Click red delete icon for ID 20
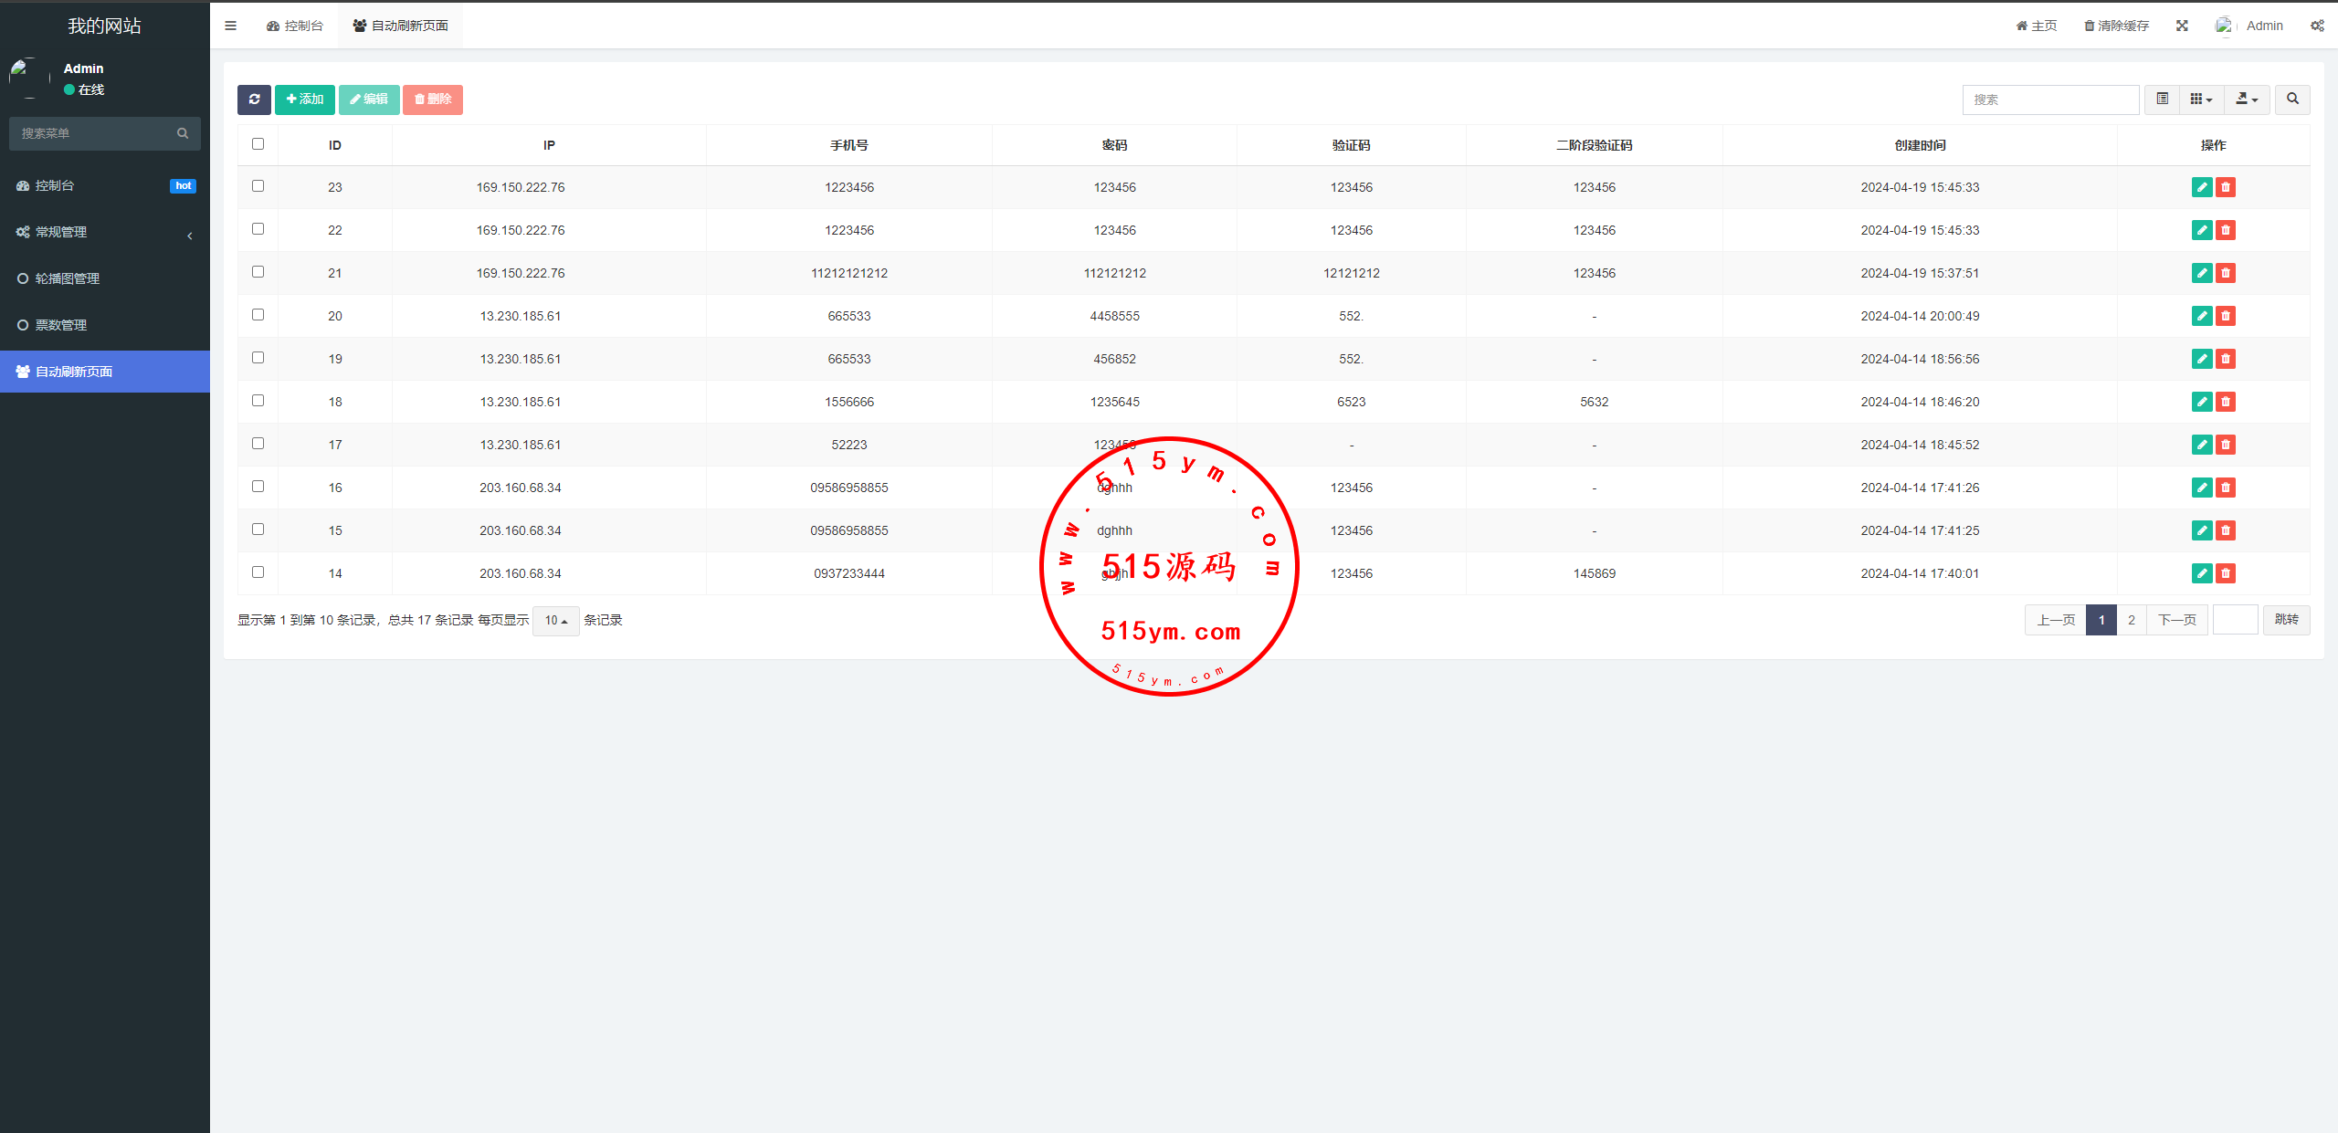This screenshot has width=2338, height=1133. point(2226,316)
